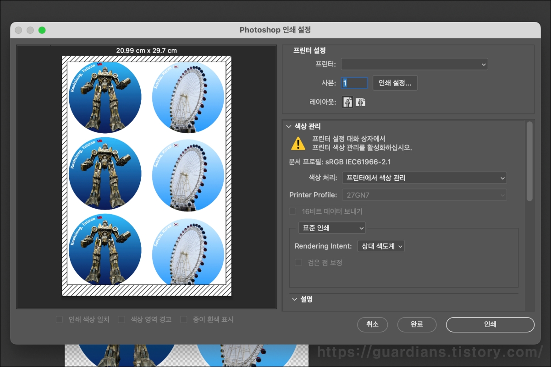Screen dimensions: 551x367
Task: Enable 색상 영역 경고 checkbox
Action: tap(121, 319)
